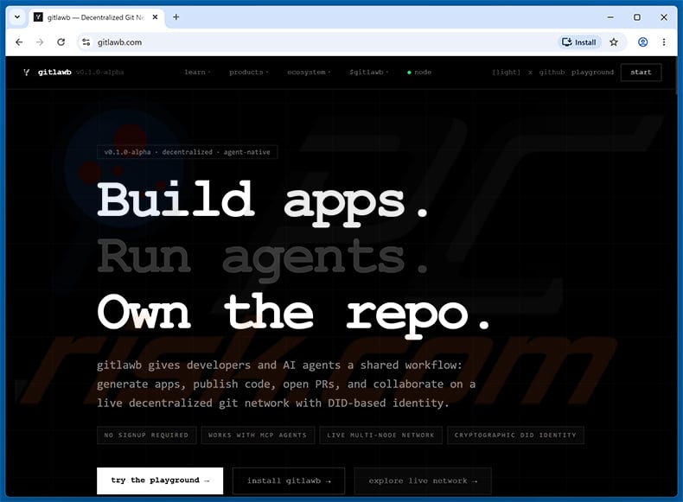The width and height of the screenshot is (683, 502).
Task: Click the LIVE MULTI-NODE NETWORK tag
Action: [x=380, y=435]
